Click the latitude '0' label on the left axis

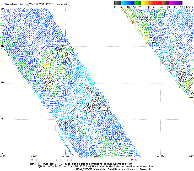2,154
